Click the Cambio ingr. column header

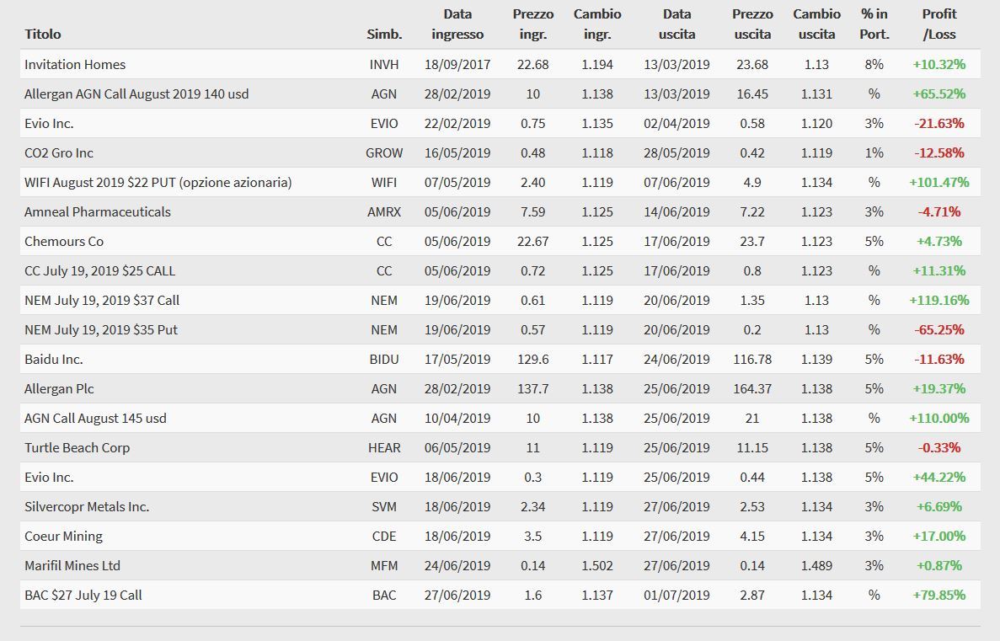pos(597,24)
